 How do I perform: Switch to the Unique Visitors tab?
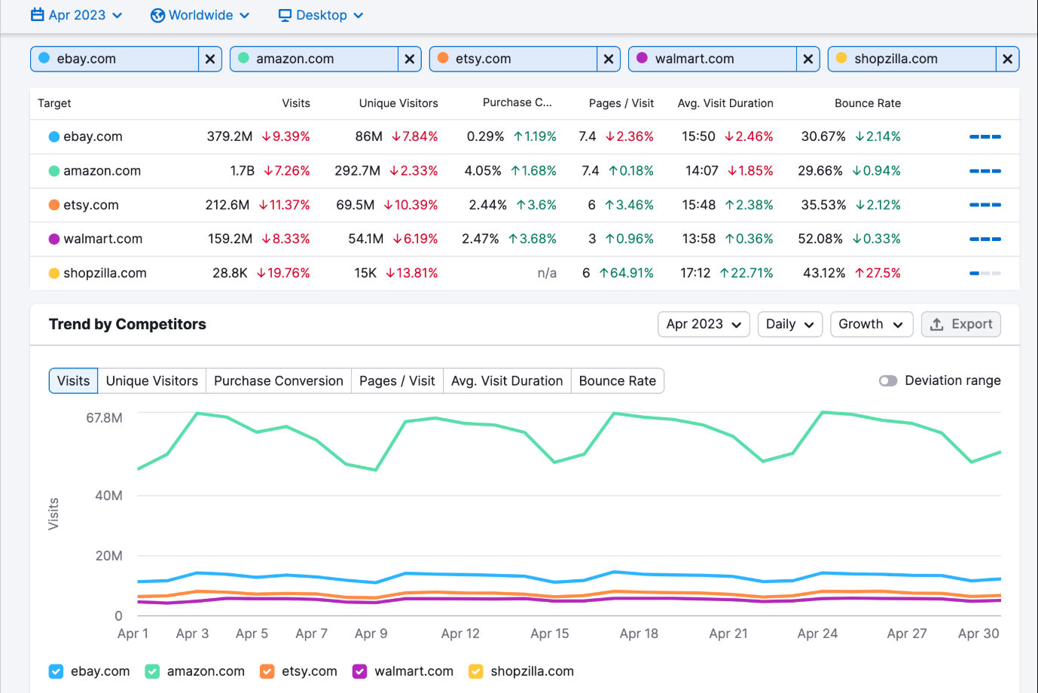(x=152, y=380)
